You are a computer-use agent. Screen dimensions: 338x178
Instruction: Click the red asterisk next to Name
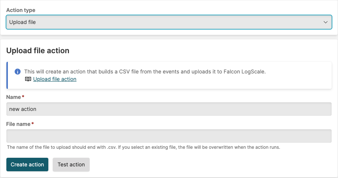pyautogui.click(x=23, y=97)
